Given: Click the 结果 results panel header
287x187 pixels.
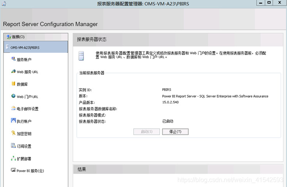Looking at the screenshot, I should click(x=178, y=169).
